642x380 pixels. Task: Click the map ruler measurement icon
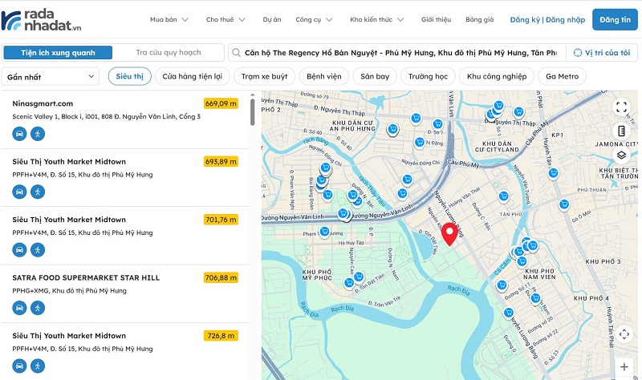click(622, 131)
